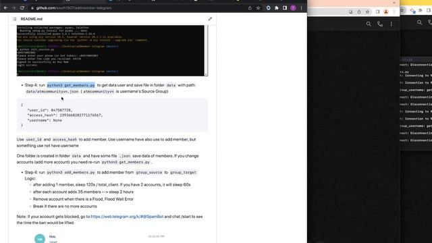Click 'python3 add_members.py' inline code
This screenshot has width=432, height=243.
pos(71,173)
